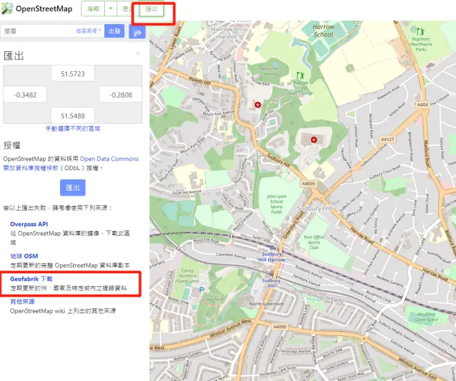This screenshot has height=381, width=456.
Task: Click the 手動選擇不同的區域 link
Action: (x=73, y=129)
